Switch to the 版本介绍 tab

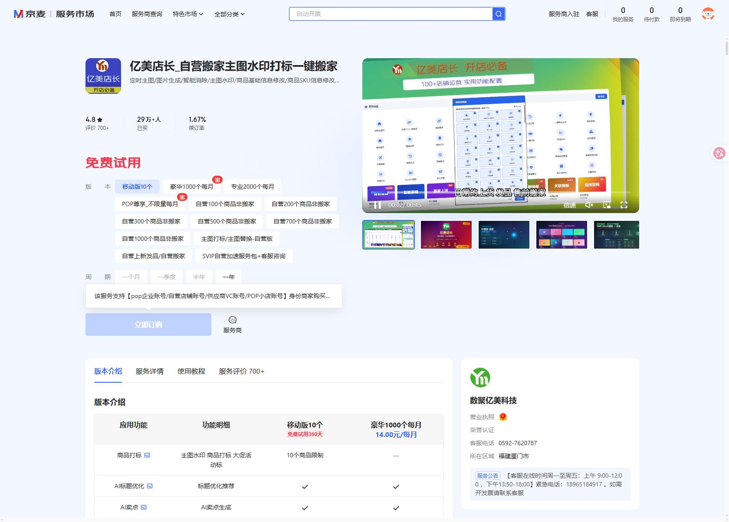(x=108, y=371)
